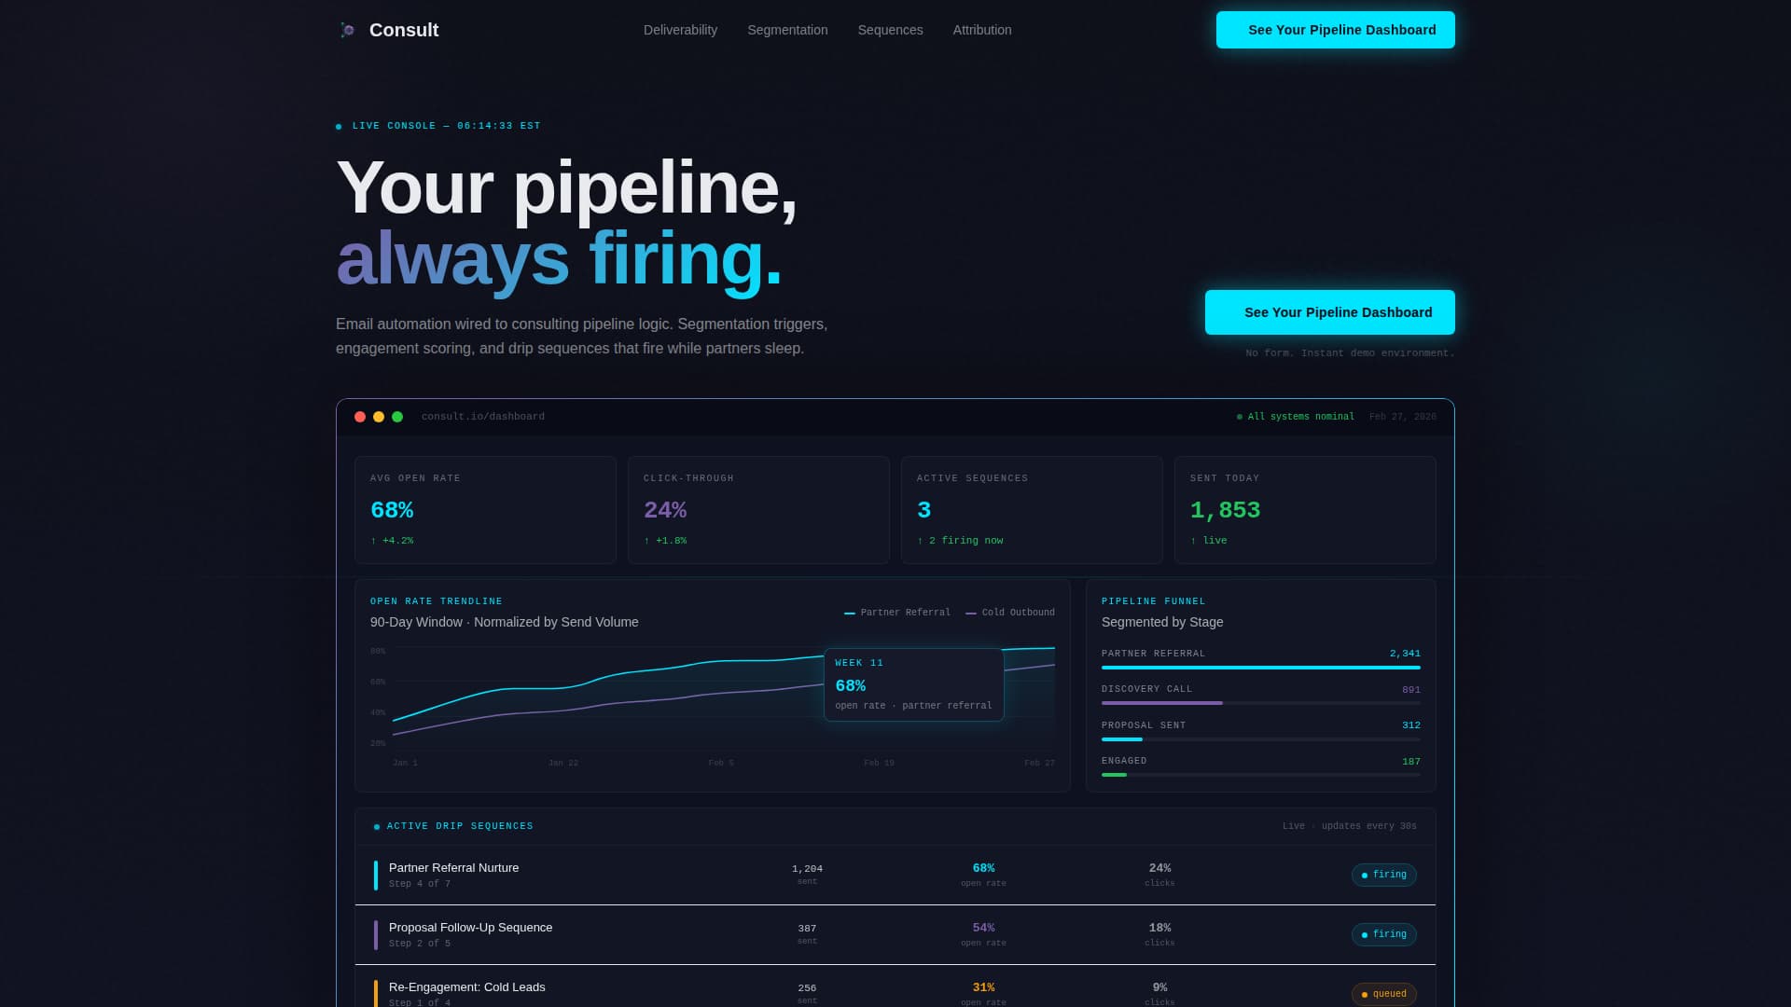Click the 891 Discovery Call count
Image resolution: width=1791 pixels, height=1007 pixels.
[x=1411, y=690]
